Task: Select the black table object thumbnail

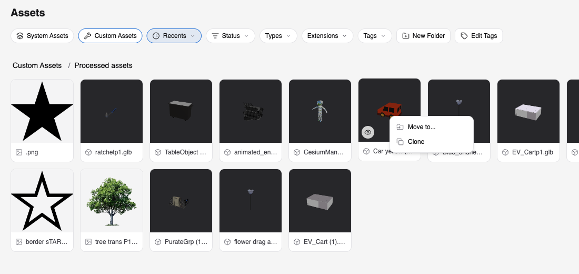Action: pyautogui.click(x=181, y=111)
